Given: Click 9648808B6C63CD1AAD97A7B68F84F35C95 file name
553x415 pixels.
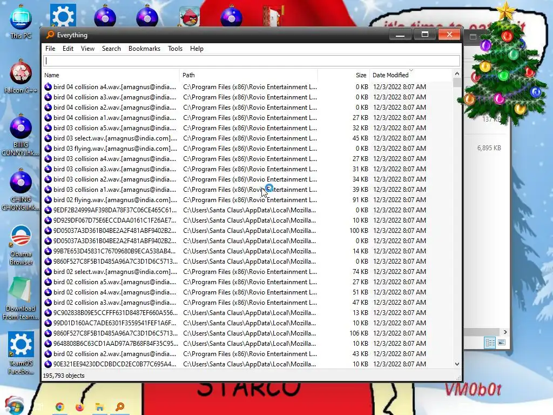Looking at the screenshot, I should point(116,343).
